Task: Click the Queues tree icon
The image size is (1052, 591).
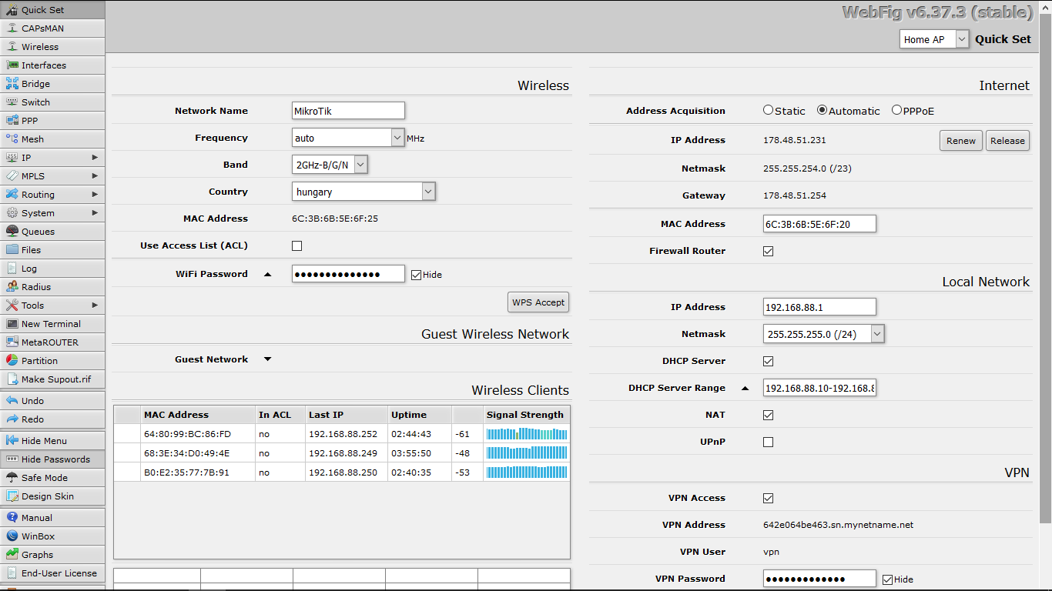Action: pos(12,232)
